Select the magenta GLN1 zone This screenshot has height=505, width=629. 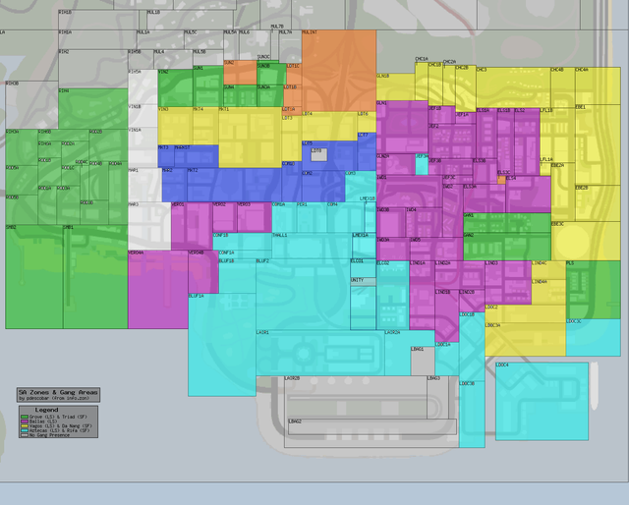coord(402,127)
